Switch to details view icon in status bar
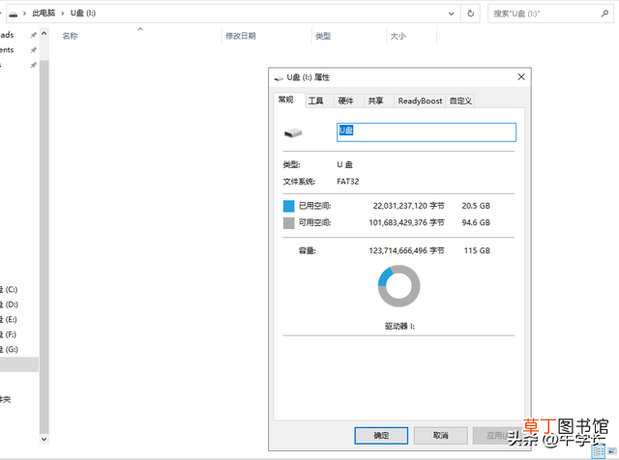This screenshot has width=619, height=460. click(x=599, y=451)
